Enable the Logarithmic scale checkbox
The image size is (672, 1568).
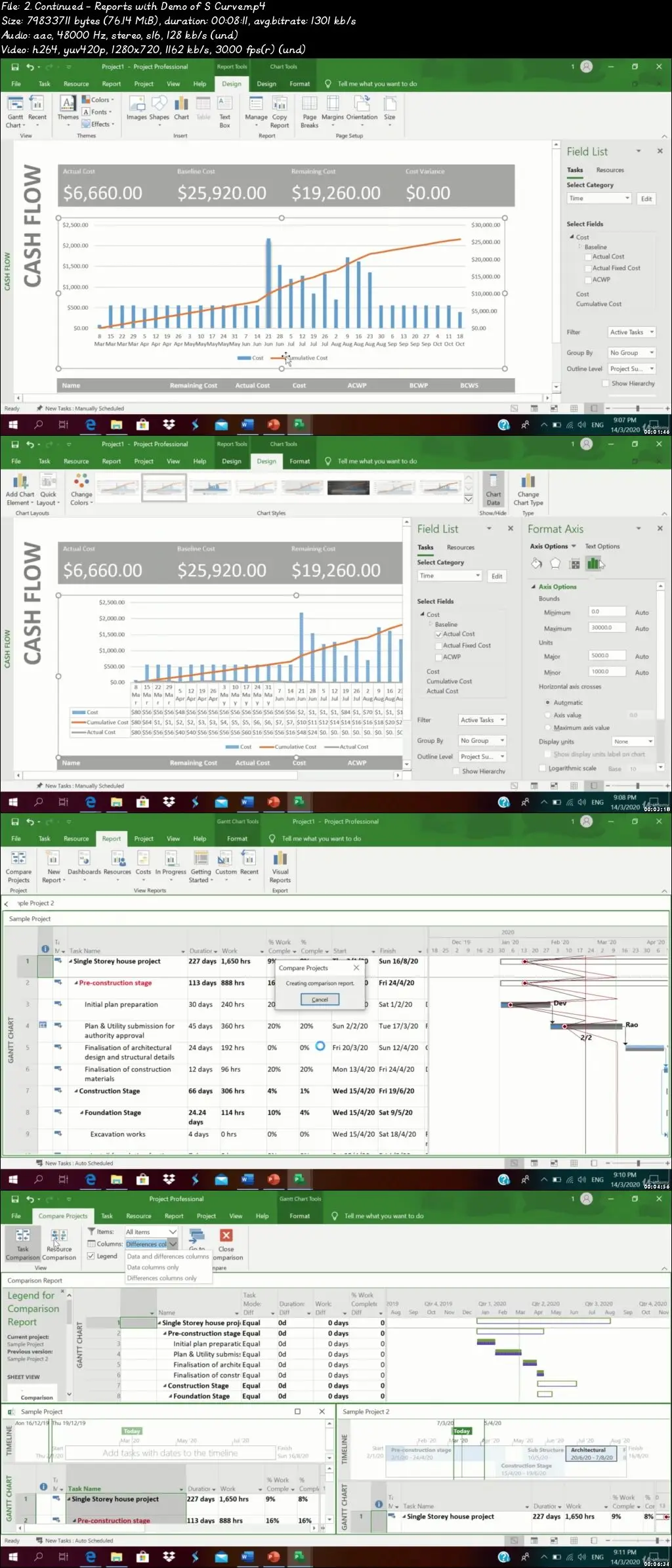(x=542, y=768)
